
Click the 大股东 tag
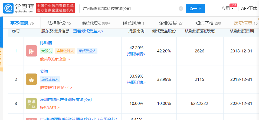coord(47,51)
